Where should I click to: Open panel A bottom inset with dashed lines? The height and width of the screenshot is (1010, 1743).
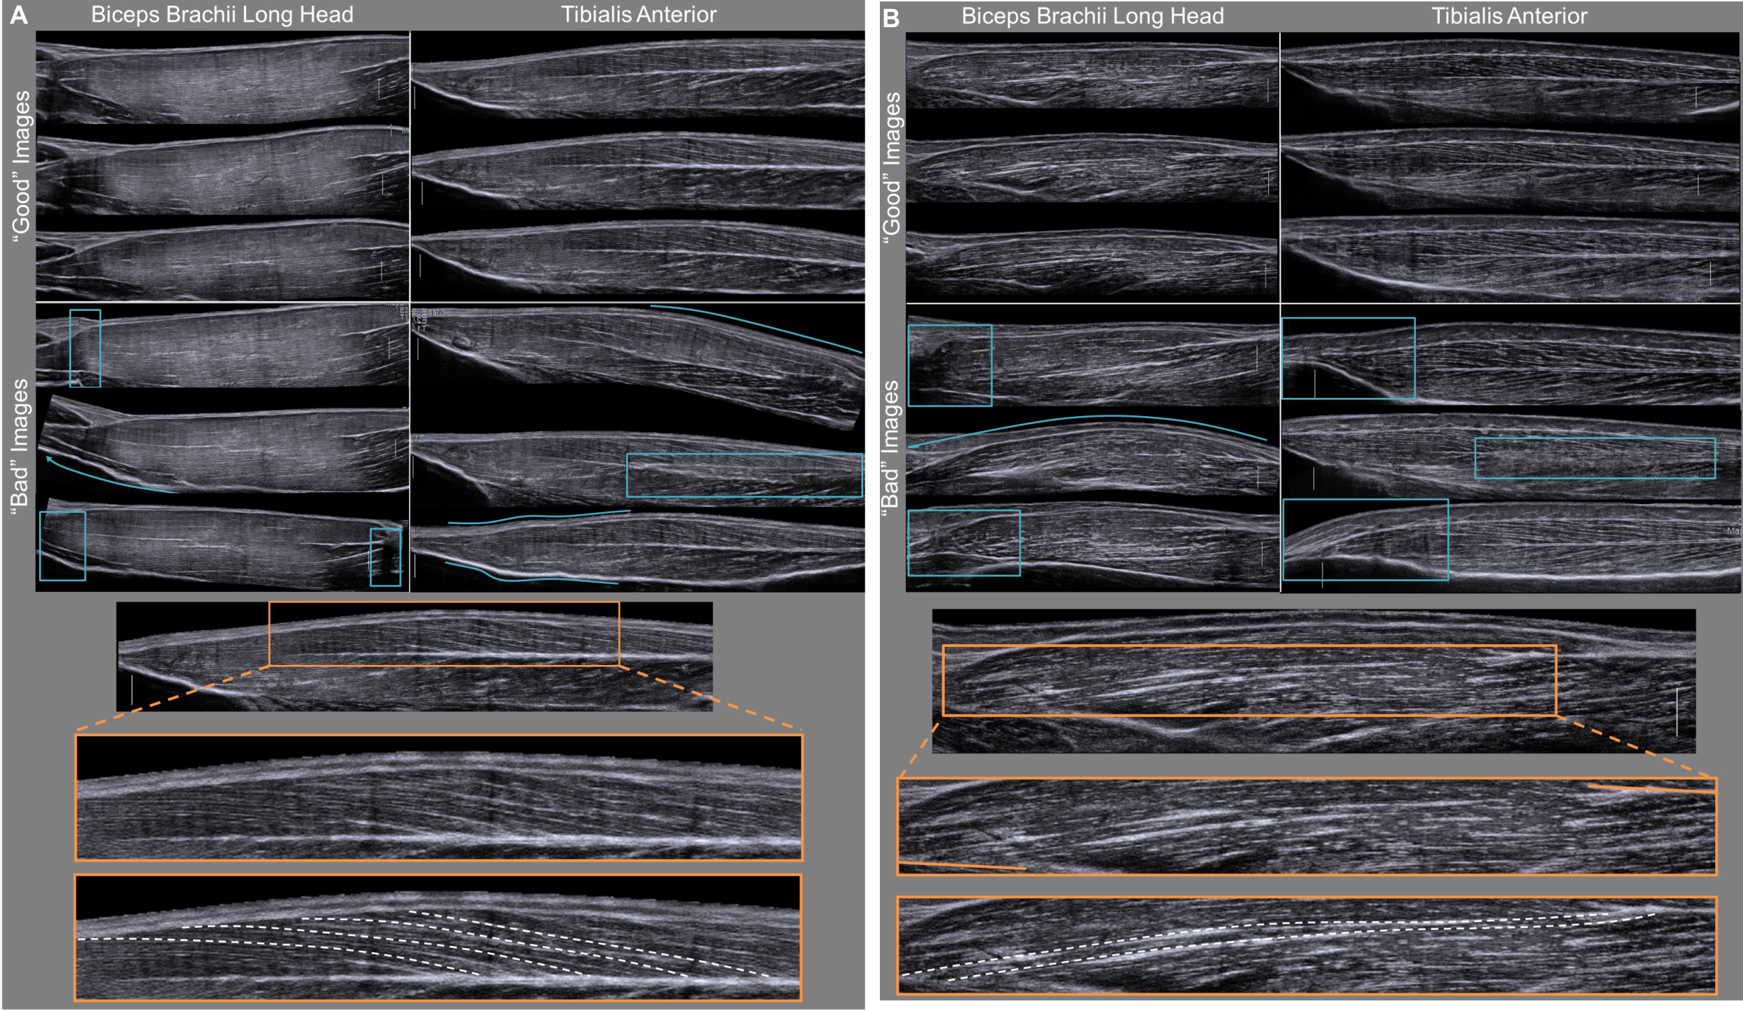pos(438,938)
